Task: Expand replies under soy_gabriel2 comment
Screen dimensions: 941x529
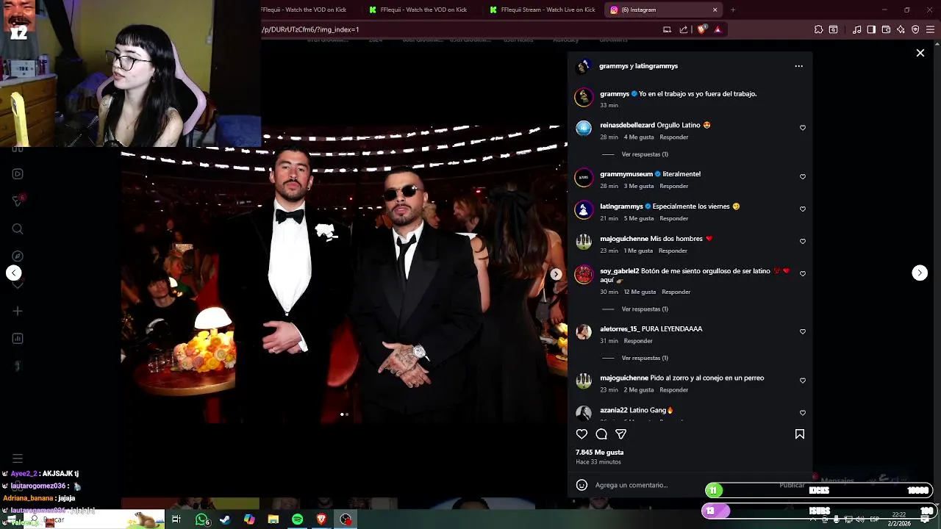Action: coord(645,309)
